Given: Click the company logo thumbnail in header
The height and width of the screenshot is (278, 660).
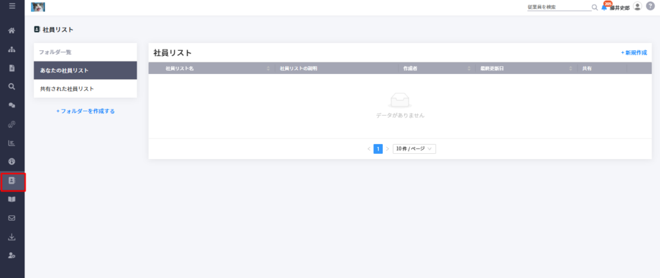Looking at the screenshot, I should pos(38,6).
